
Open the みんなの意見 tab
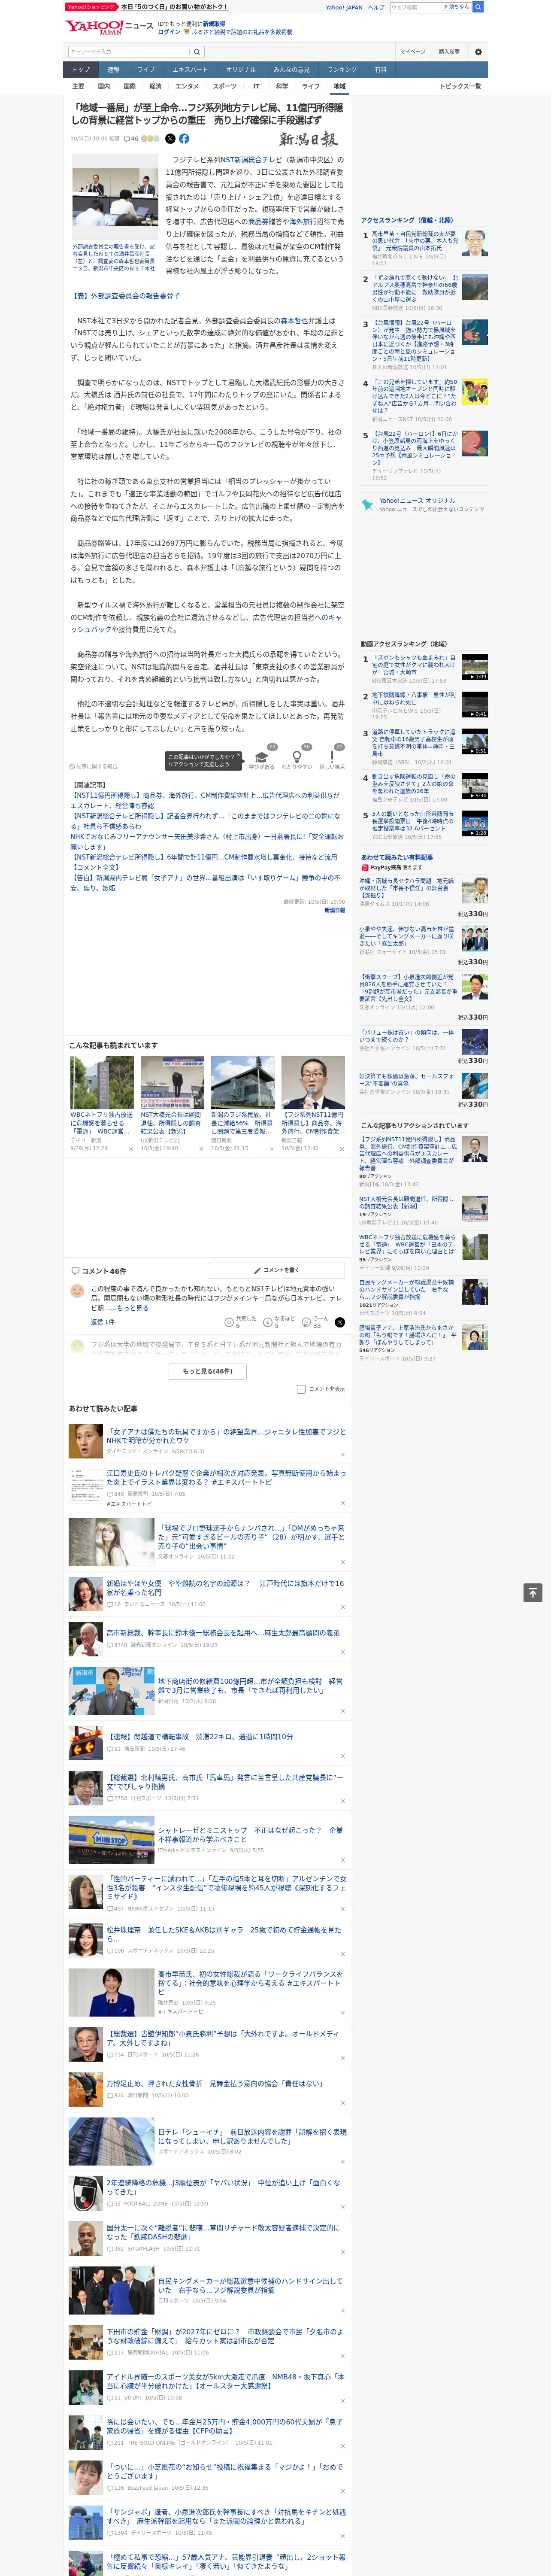[291, 70]
